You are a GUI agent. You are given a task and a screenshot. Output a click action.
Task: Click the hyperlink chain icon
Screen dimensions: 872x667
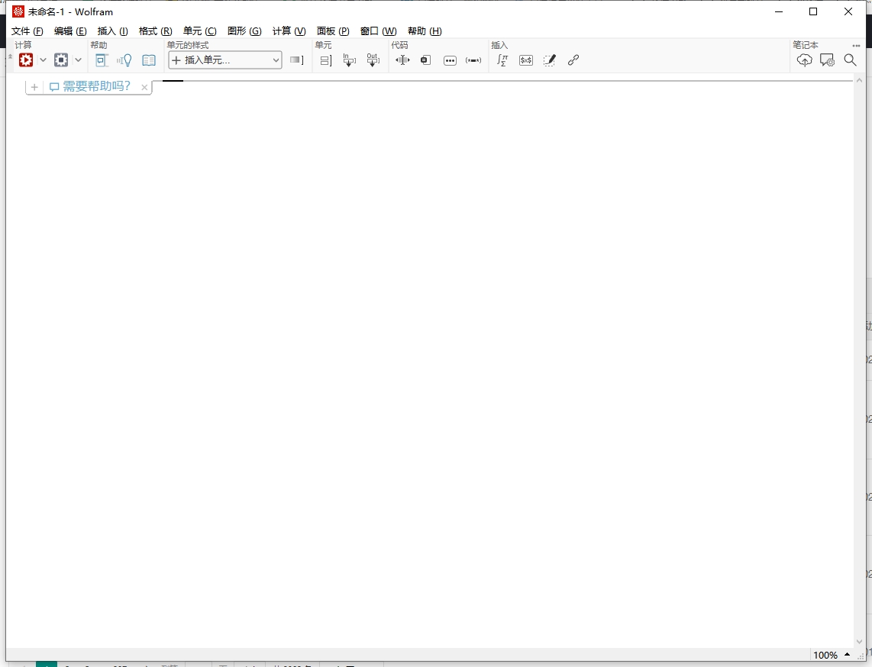[573, 60]
